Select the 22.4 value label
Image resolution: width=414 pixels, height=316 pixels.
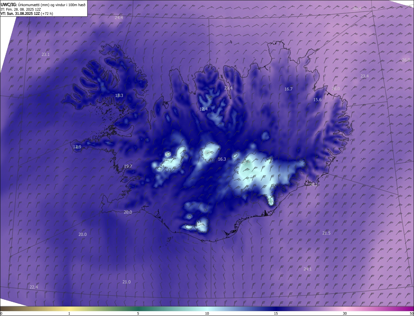[34, 287]
